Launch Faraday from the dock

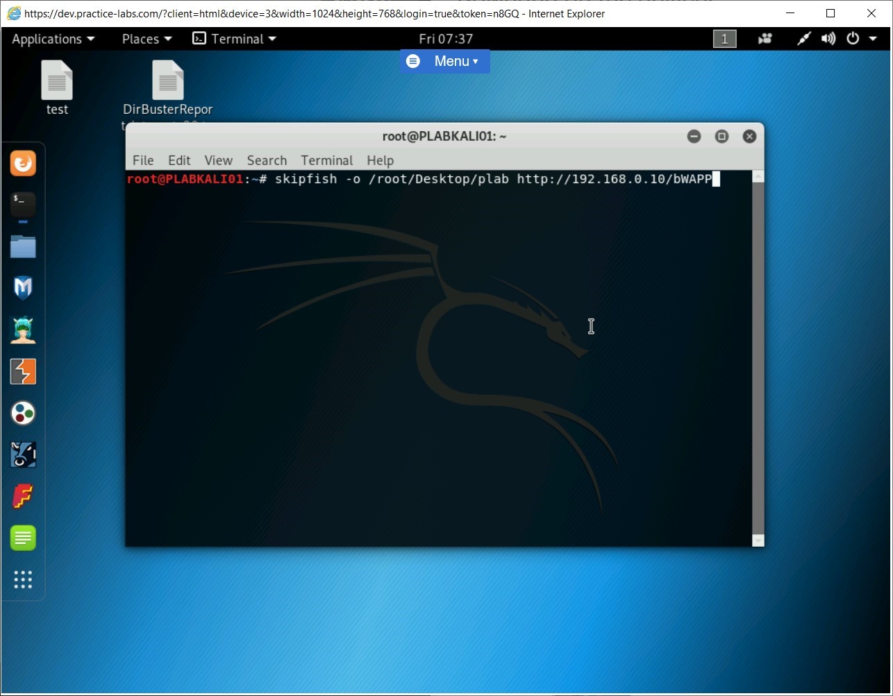point(23,496)
